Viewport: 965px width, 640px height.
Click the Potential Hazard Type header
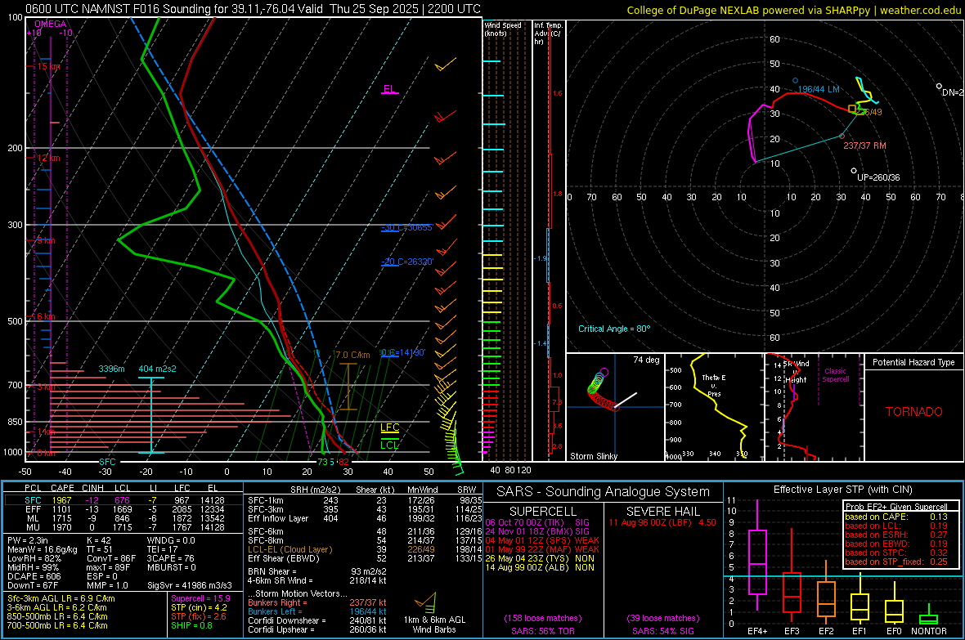(913, 362)
